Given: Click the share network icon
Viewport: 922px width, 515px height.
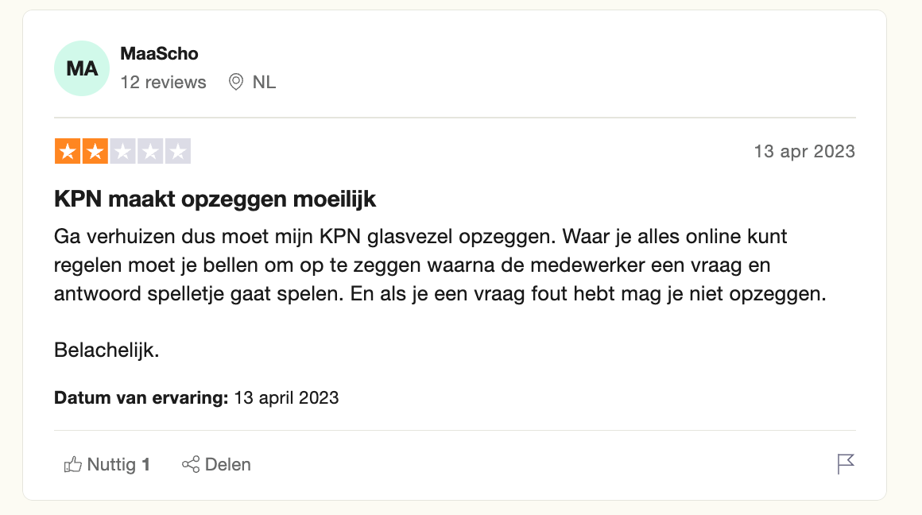Looking at the screenshot, I should (x=191, y=464).
